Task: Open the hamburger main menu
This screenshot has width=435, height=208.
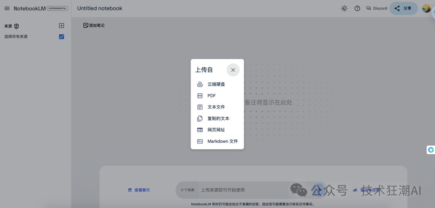Action: coord(7,8)
